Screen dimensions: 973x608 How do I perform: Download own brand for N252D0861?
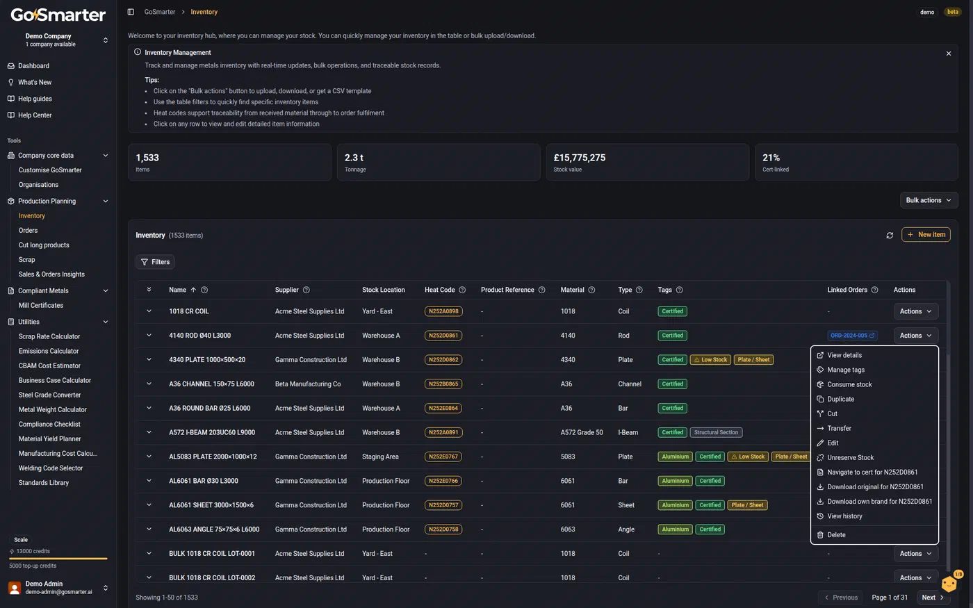tap(874, 501)
